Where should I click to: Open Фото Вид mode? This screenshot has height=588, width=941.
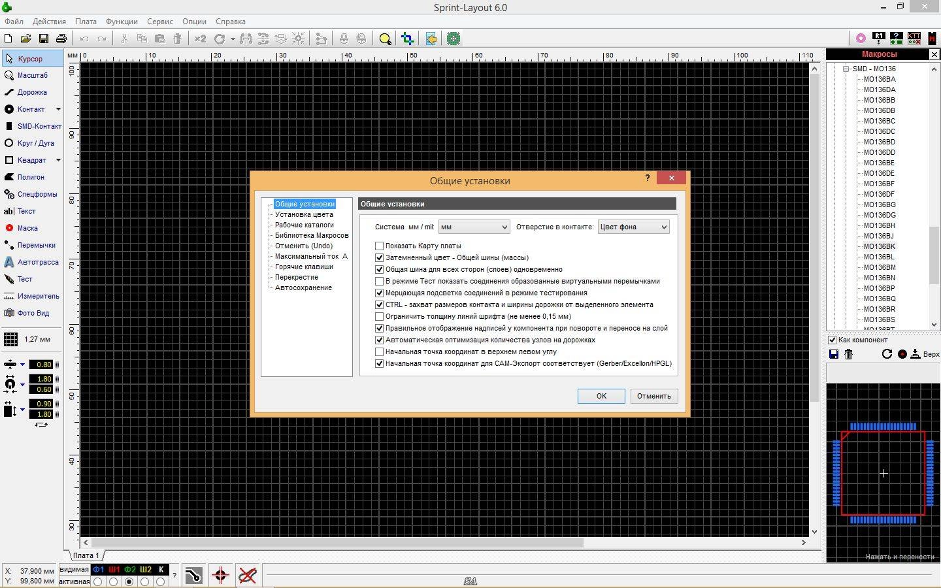[x=32, y=313]
